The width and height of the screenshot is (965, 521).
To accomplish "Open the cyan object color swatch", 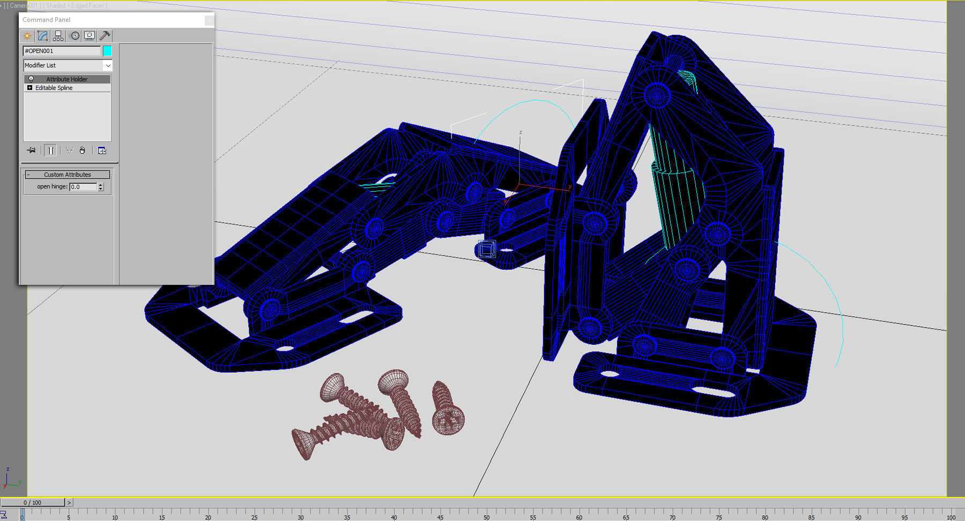I will tap(107, 51).
